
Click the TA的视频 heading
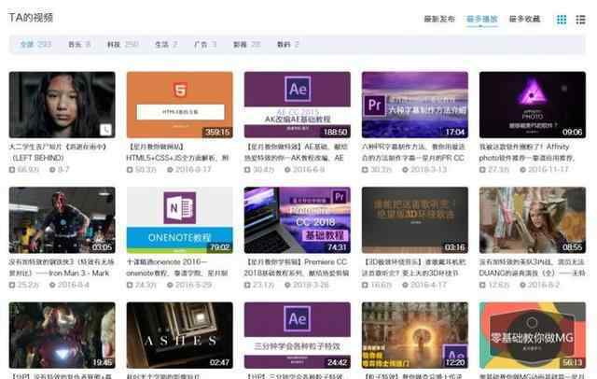pyautogui.click(x=31, y=18)
